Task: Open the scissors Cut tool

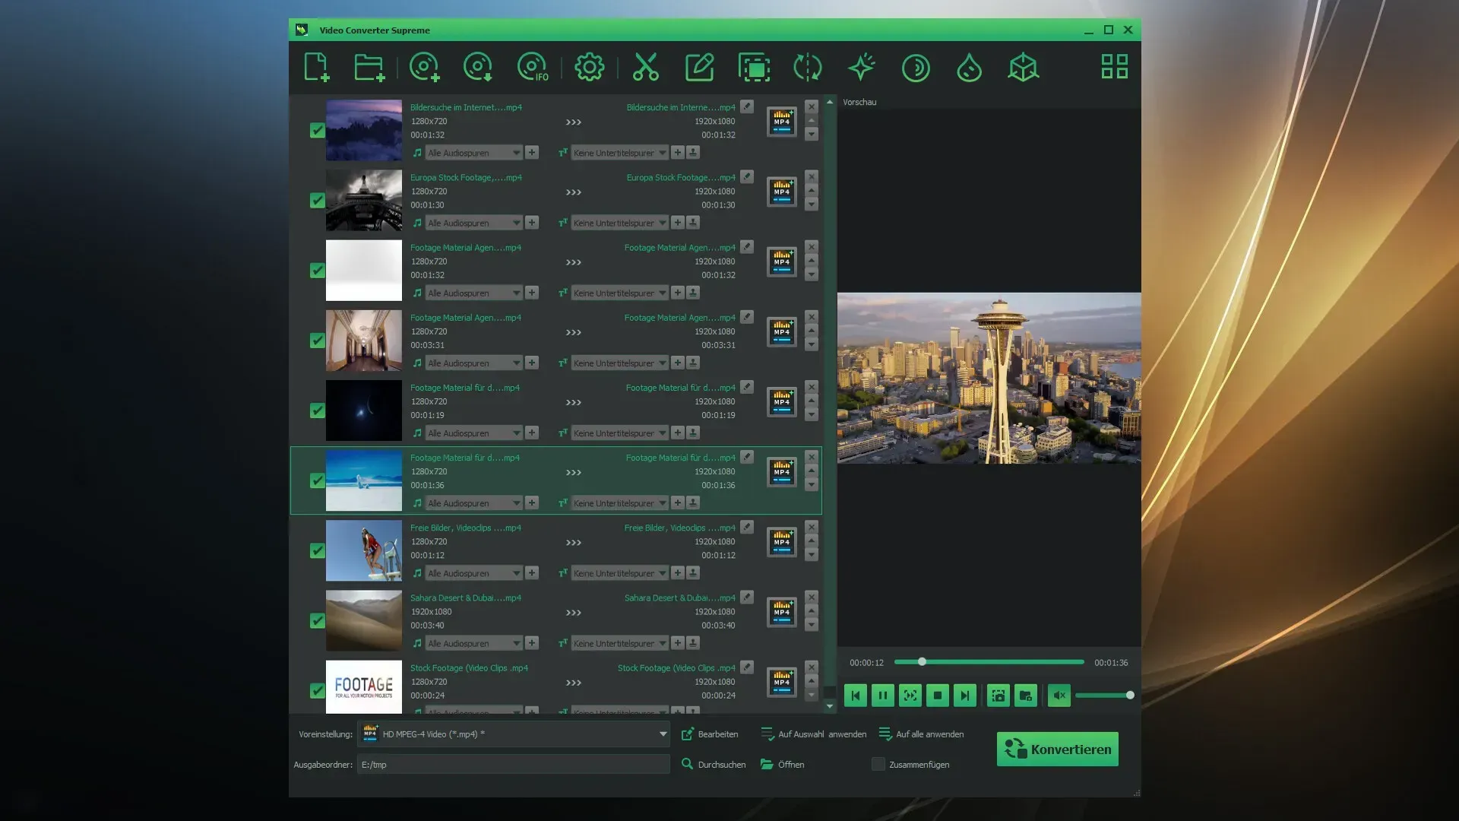Action: pyautogui.click(x=645, y=67)
